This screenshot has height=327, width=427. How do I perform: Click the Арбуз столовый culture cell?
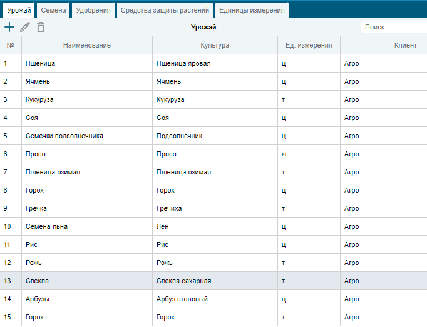coord(215,299)
